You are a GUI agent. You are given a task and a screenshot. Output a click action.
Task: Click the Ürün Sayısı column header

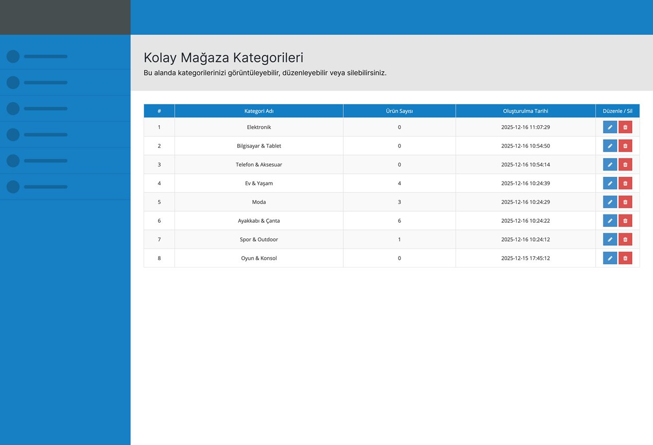pyautogui.click(x=399, y=111)
